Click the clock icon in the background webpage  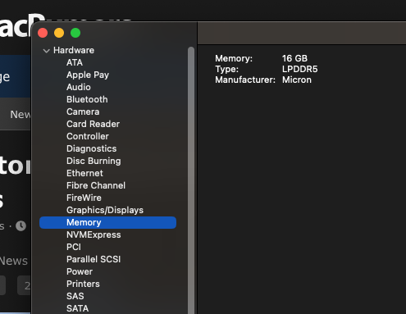tap(21, 226)
